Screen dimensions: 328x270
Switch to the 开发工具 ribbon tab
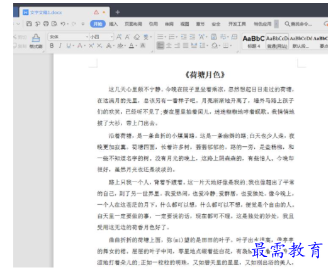tap(237, 24)
